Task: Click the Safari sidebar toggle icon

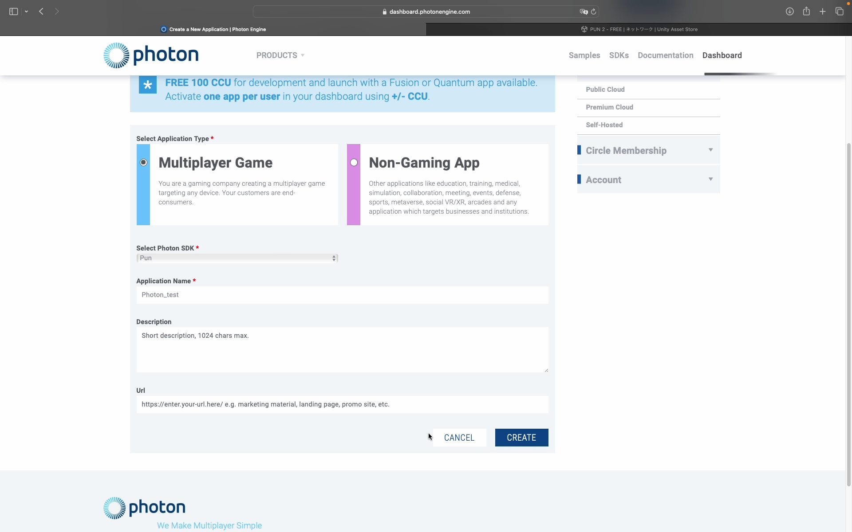Action: coord(13,12)
